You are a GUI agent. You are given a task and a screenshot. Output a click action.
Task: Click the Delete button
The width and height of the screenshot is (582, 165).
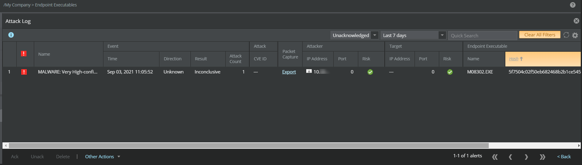[x=63, y=156]
